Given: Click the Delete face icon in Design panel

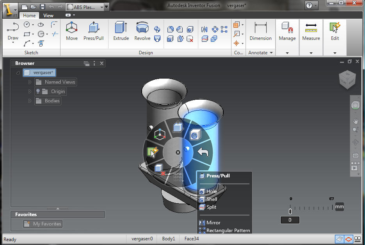Looking at the screenshot, I should tap(190, 39).
